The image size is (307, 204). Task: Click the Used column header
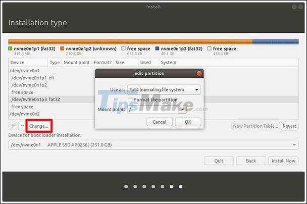tap(148, 63)
